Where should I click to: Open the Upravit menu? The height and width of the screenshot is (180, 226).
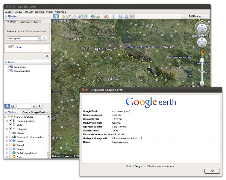[19, 12]
